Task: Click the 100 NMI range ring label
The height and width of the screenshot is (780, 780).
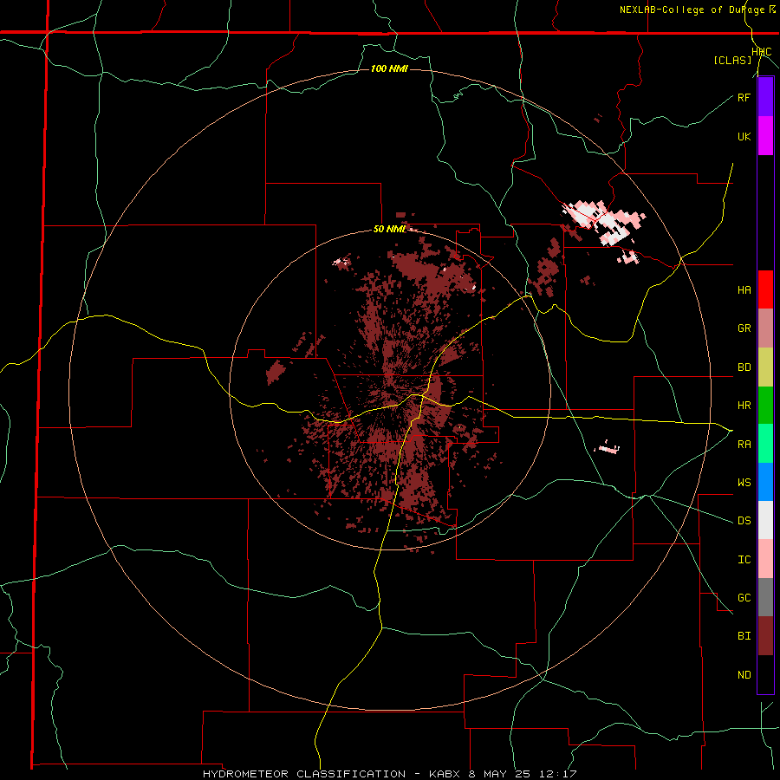Action: click(389, 68)
